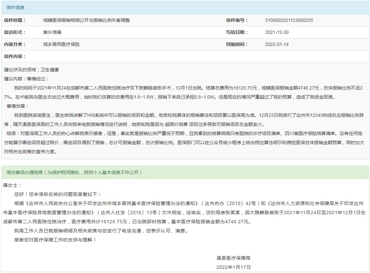Click the paragraph starting with 我的妈妈于2021年11月24
Viewport: 370px width, 273px height.
pos(183,92)
